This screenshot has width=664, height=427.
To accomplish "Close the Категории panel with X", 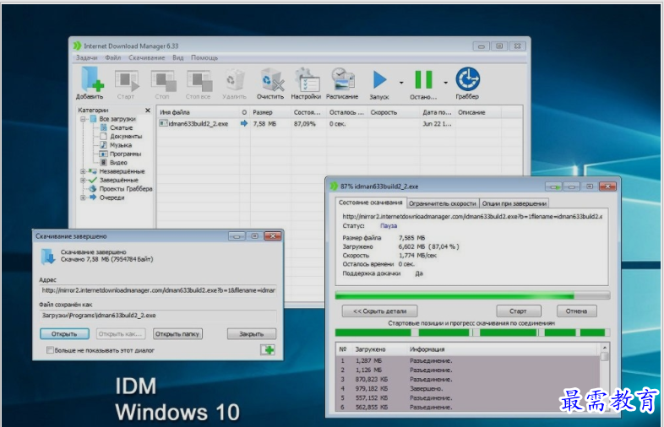I will tap(147, 110).
